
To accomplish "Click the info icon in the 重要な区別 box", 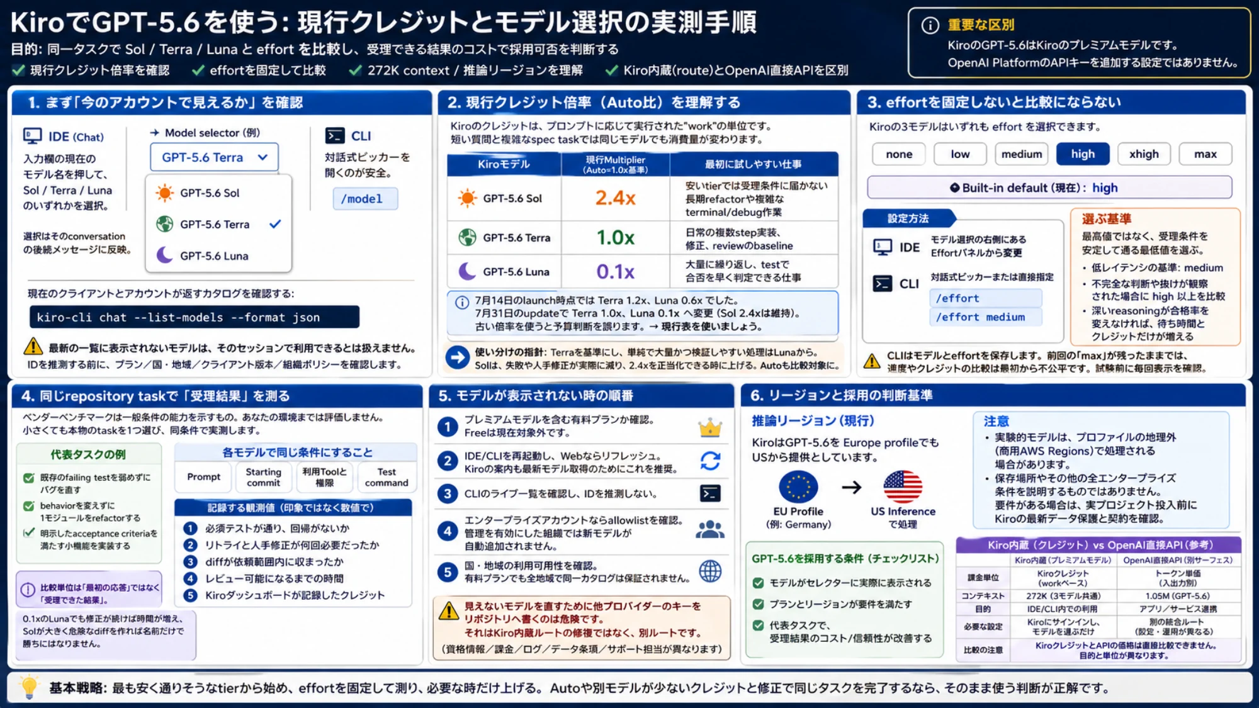I will (930, 25).
